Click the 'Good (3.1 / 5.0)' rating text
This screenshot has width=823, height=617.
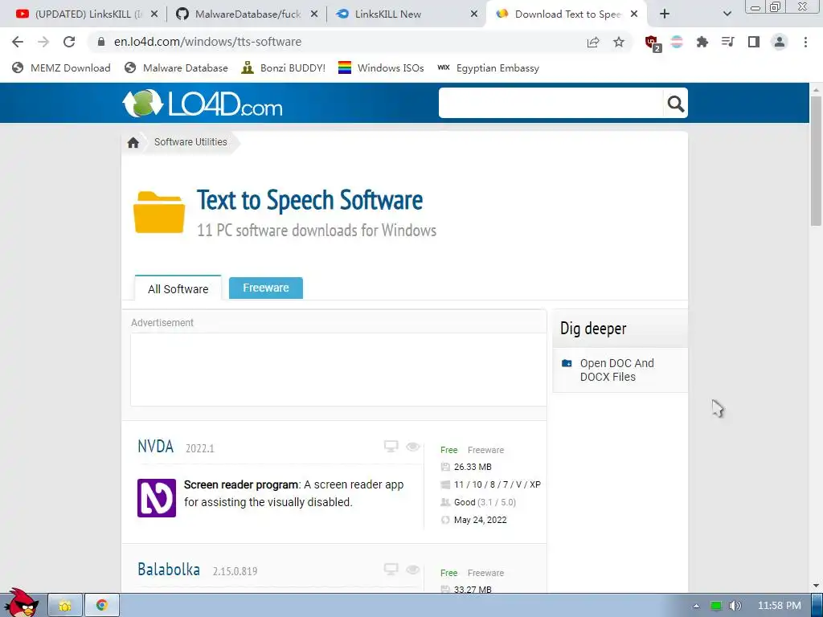click(485, 503)
